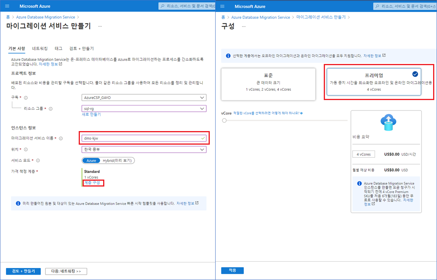Viewport: 437px width, 280px height.
Task: Open Azure Database Migration Service breadcrumb, right window
Action: [261, 17]
